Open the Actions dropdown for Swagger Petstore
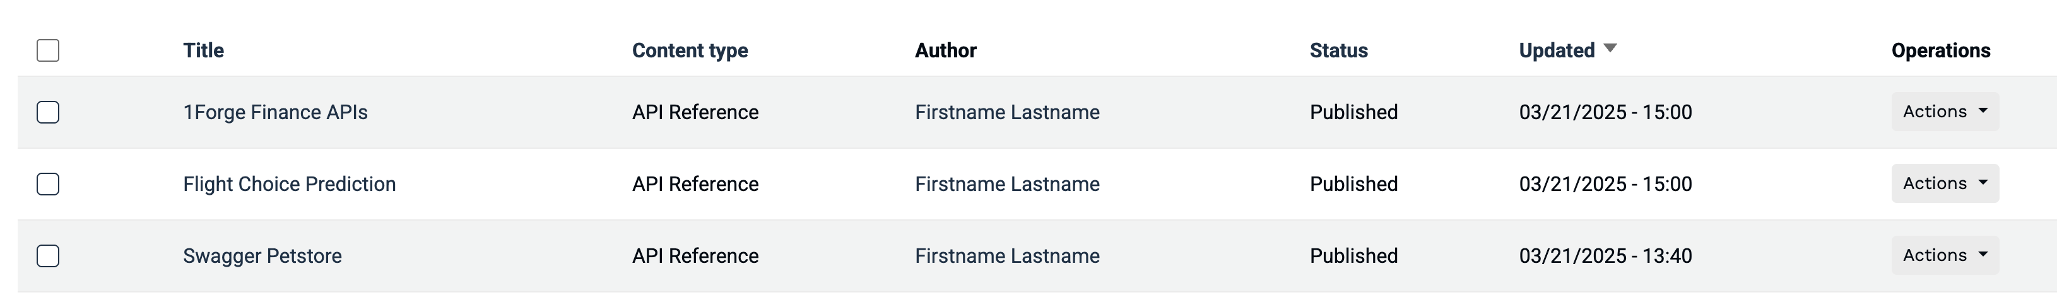The width and height of the screenshot is (2057, 295). 1945,255
